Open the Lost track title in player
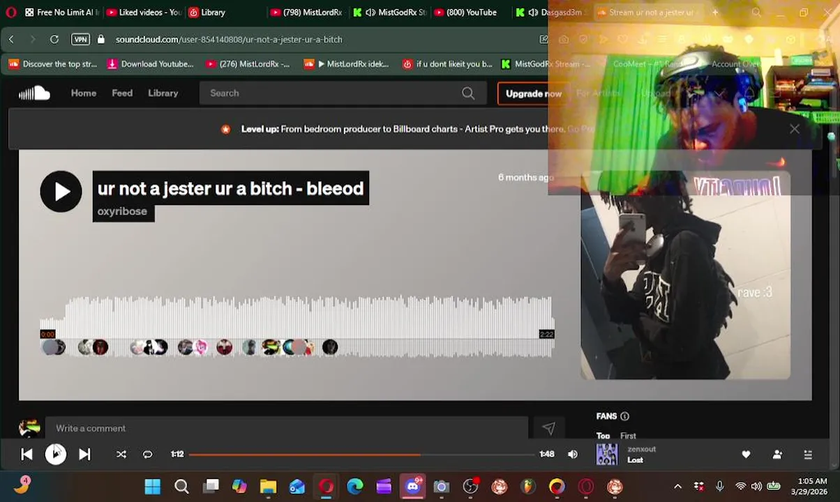The image size is (840, 502). click(x=635, y=460)
